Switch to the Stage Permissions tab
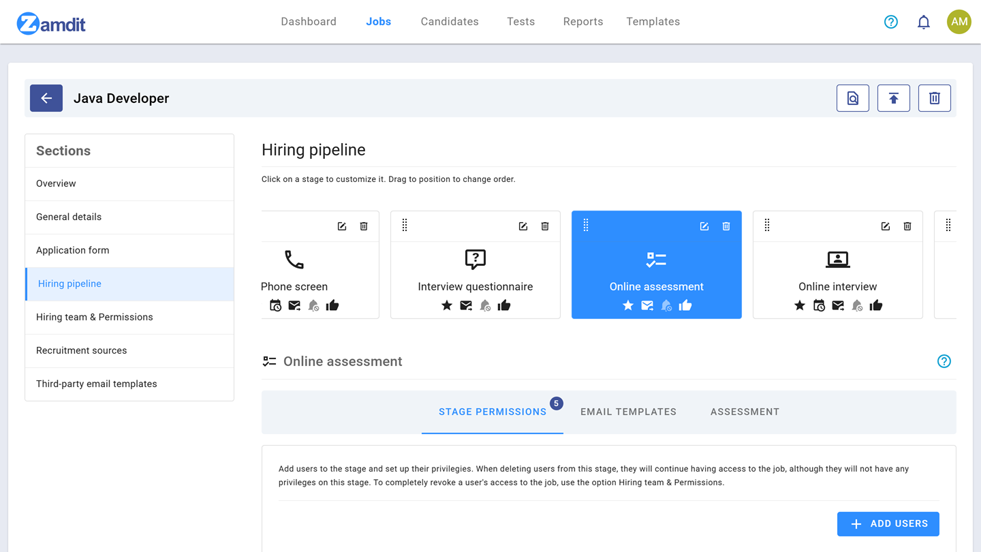This screenshot has width=981, height=552. pyautogui.click(x=493, y=412)
